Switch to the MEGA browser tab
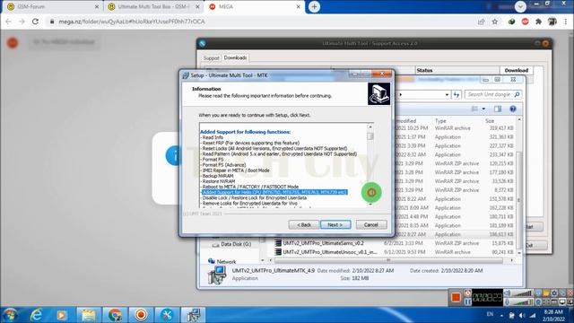This screenshot has width=574, height=323. (255, 6)
